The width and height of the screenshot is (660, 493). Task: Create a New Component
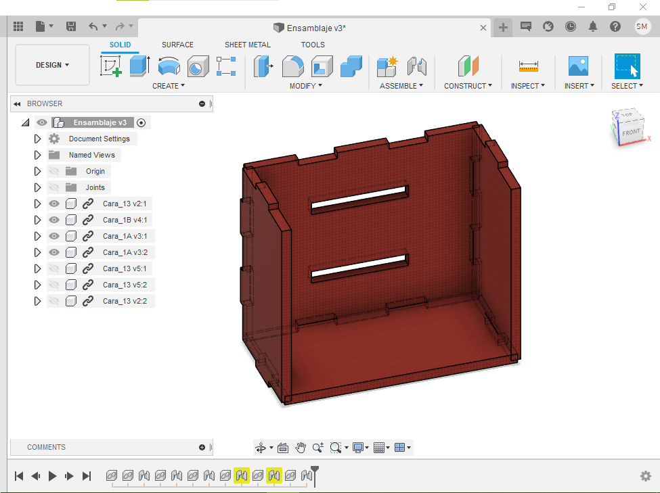[387, 66]
